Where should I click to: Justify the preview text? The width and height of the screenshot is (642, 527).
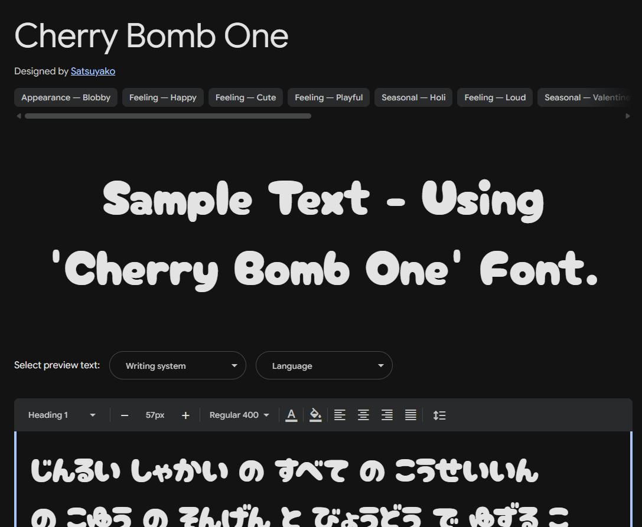pyautogui.click(x=410, y=415)
